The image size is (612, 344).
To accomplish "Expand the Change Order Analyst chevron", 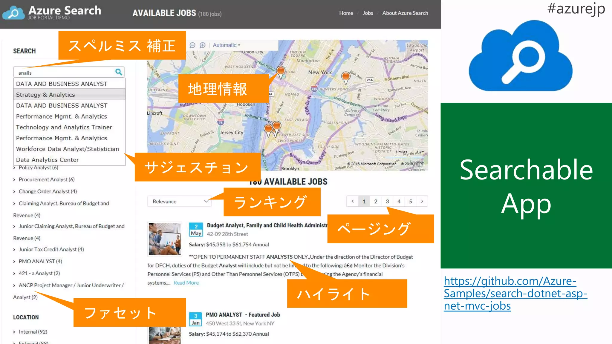I will 14,192.
